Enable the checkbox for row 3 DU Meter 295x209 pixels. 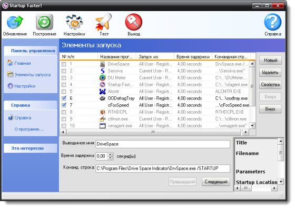coord(64,78)
